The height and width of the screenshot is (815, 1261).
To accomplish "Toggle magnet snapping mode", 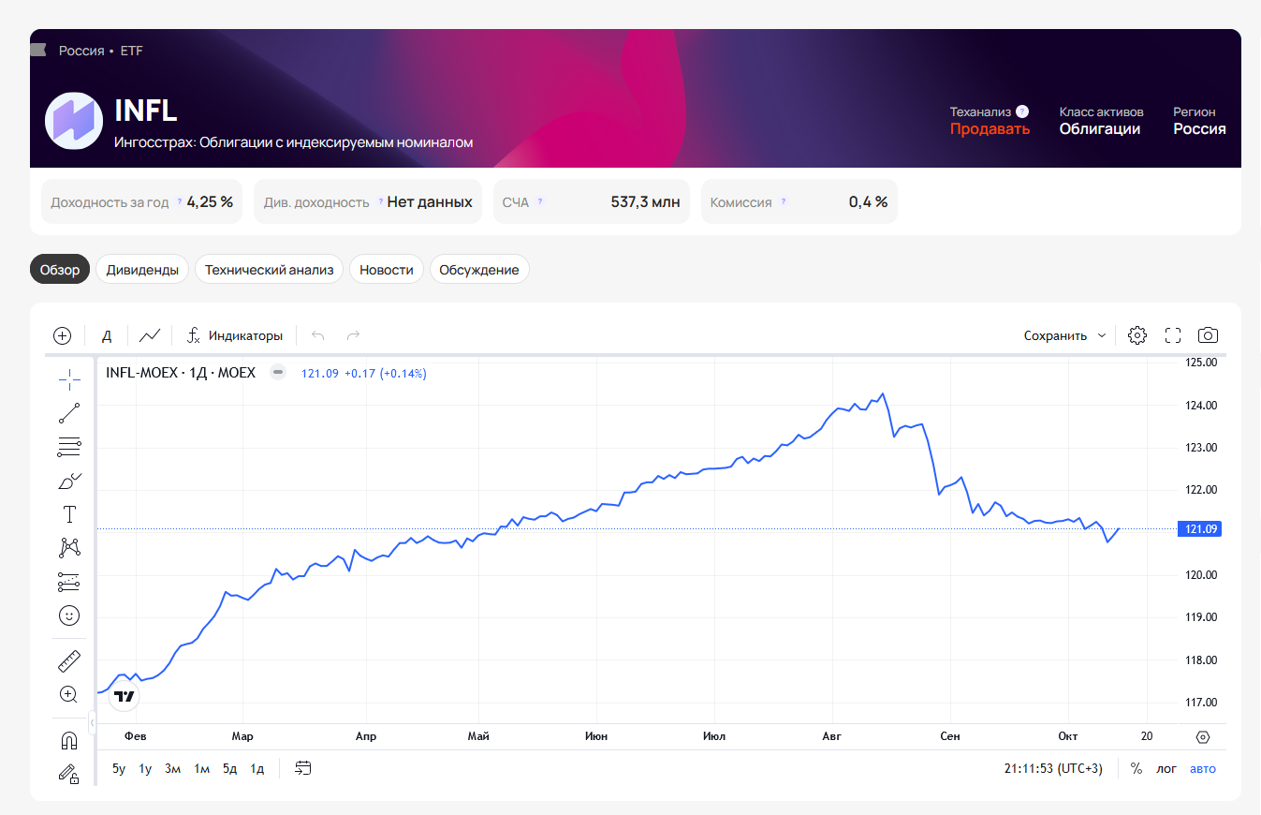I will 69,740.
